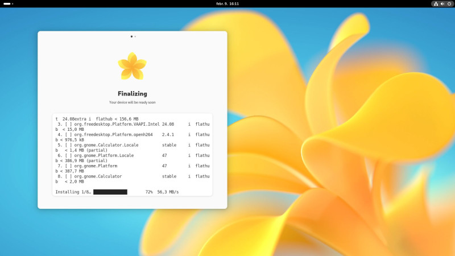The height and width of the screenshot is (256, 455).
Task: Click the org.gnome.Calculator row 8 entry
Action: pos(98,176)
